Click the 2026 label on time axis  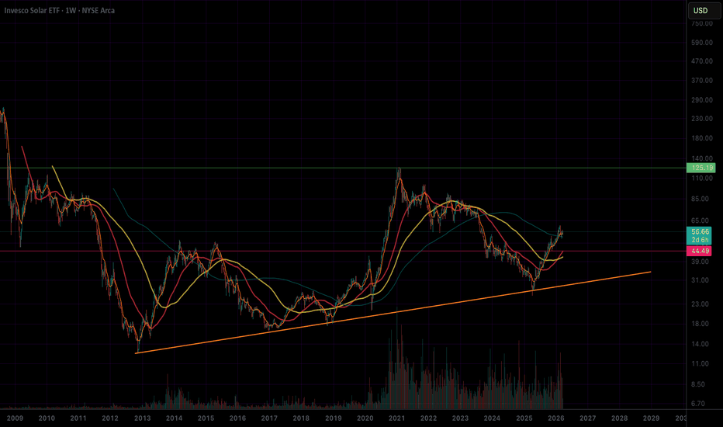[x=556, y=418]
